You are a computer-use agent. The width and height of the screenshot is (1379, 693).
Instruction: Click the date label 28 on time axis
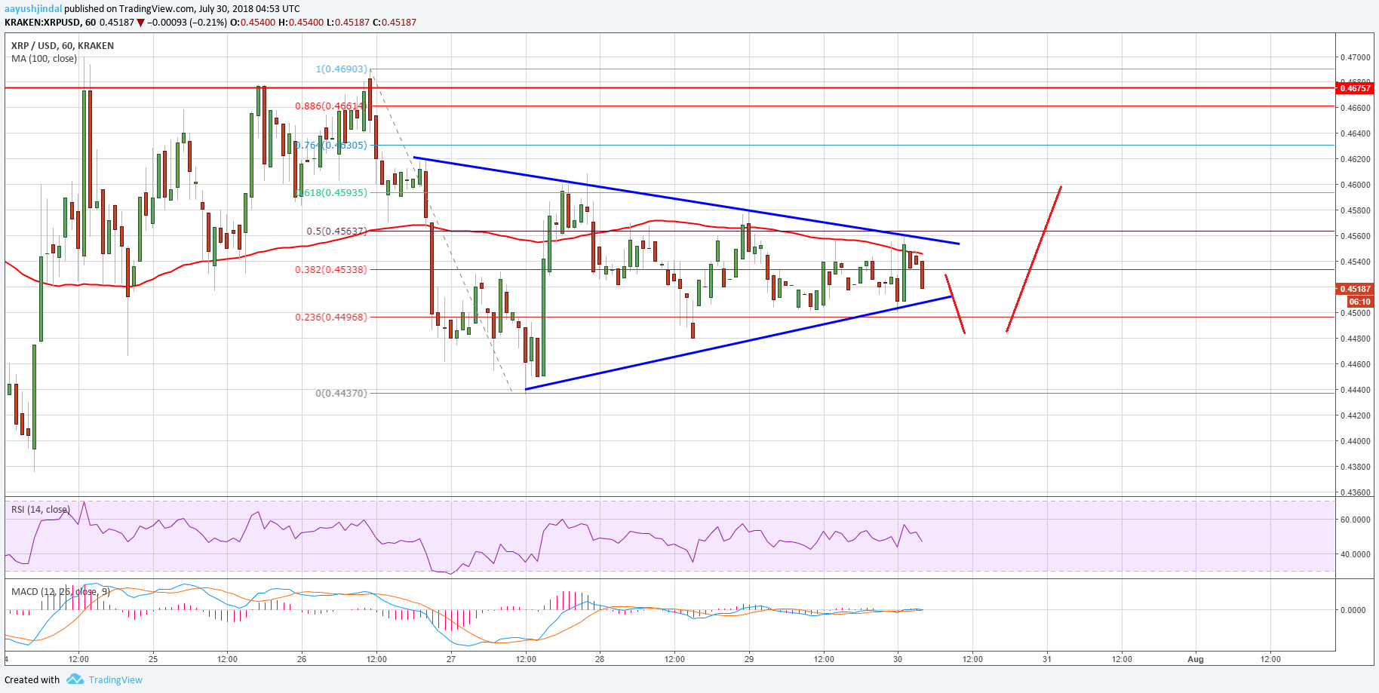(x=600, y=659)
